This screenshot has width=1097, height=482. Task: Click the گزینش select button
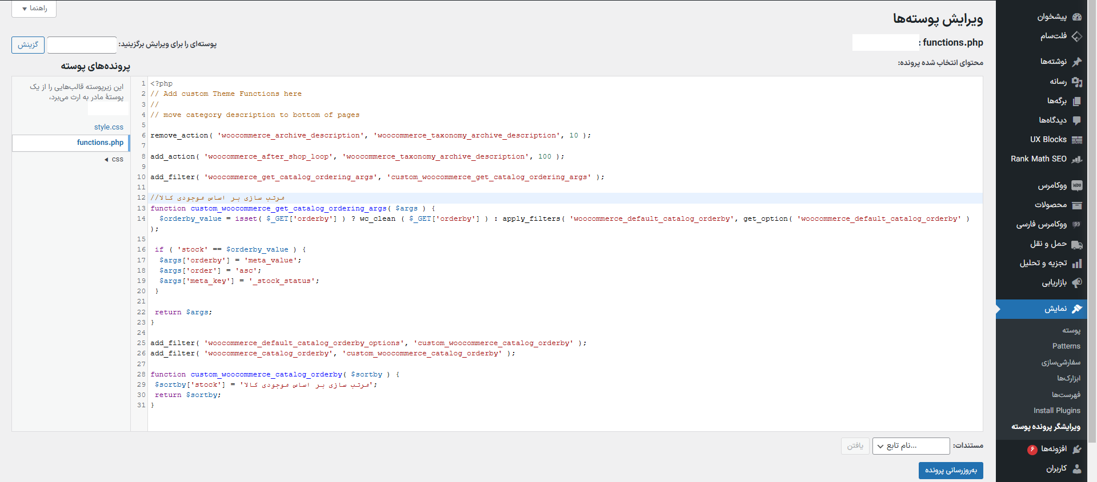[28, 44]
